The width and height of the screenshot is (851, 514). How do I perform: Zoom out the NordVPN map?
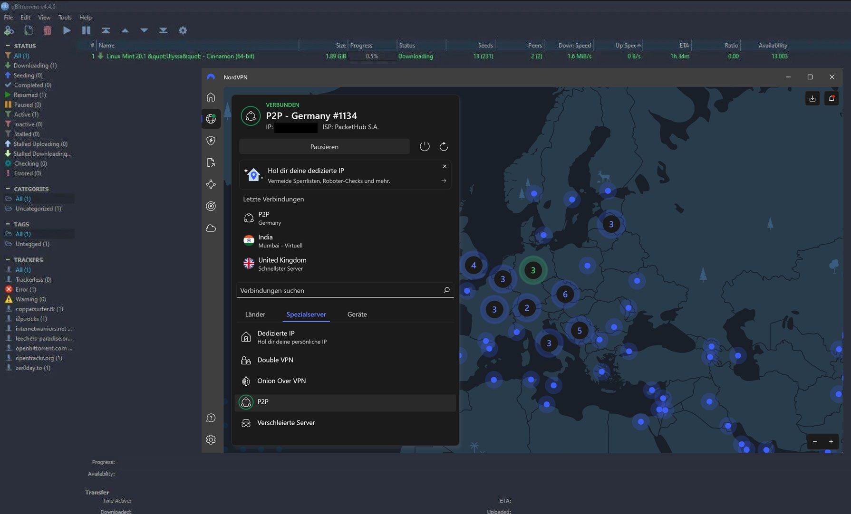click(x=815, y=441)
